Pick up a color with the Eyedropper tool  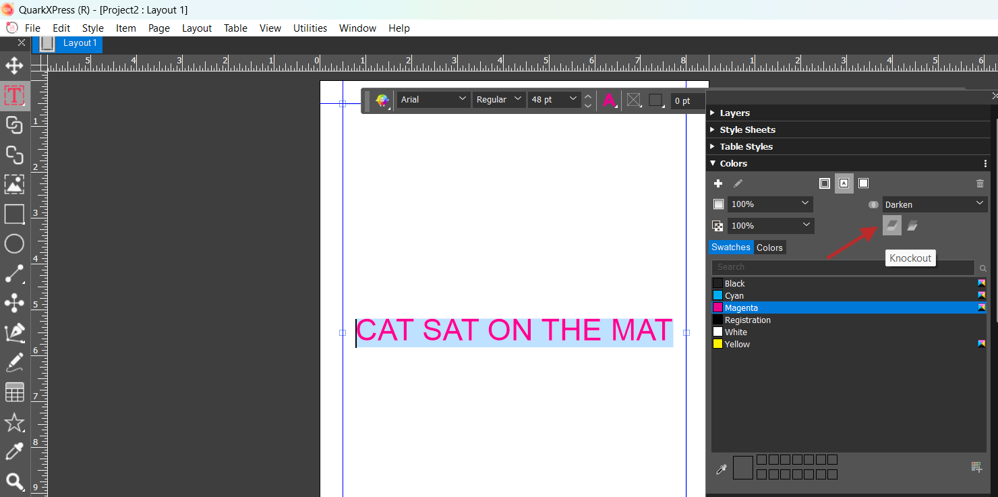(x=13, y=450)
